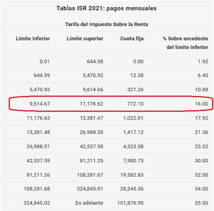
Task: Select the upper limit value 324,845.01
Action: tap(90, 189)
